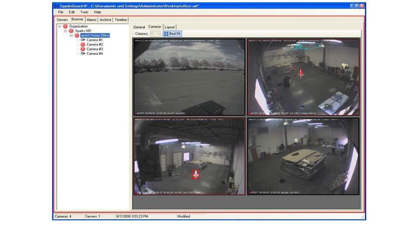Click the axonX Home Office alert icon
The image size is (417, 236).
click(77, 36)
